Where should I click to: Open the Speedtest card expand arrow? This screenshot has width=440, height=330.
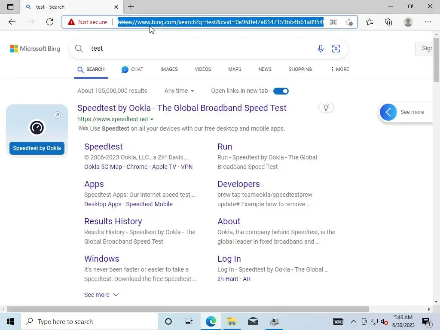click(57, 115)
